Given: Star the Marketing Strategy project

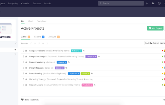Looking at the screenshot, I should (x=26, y=79).
